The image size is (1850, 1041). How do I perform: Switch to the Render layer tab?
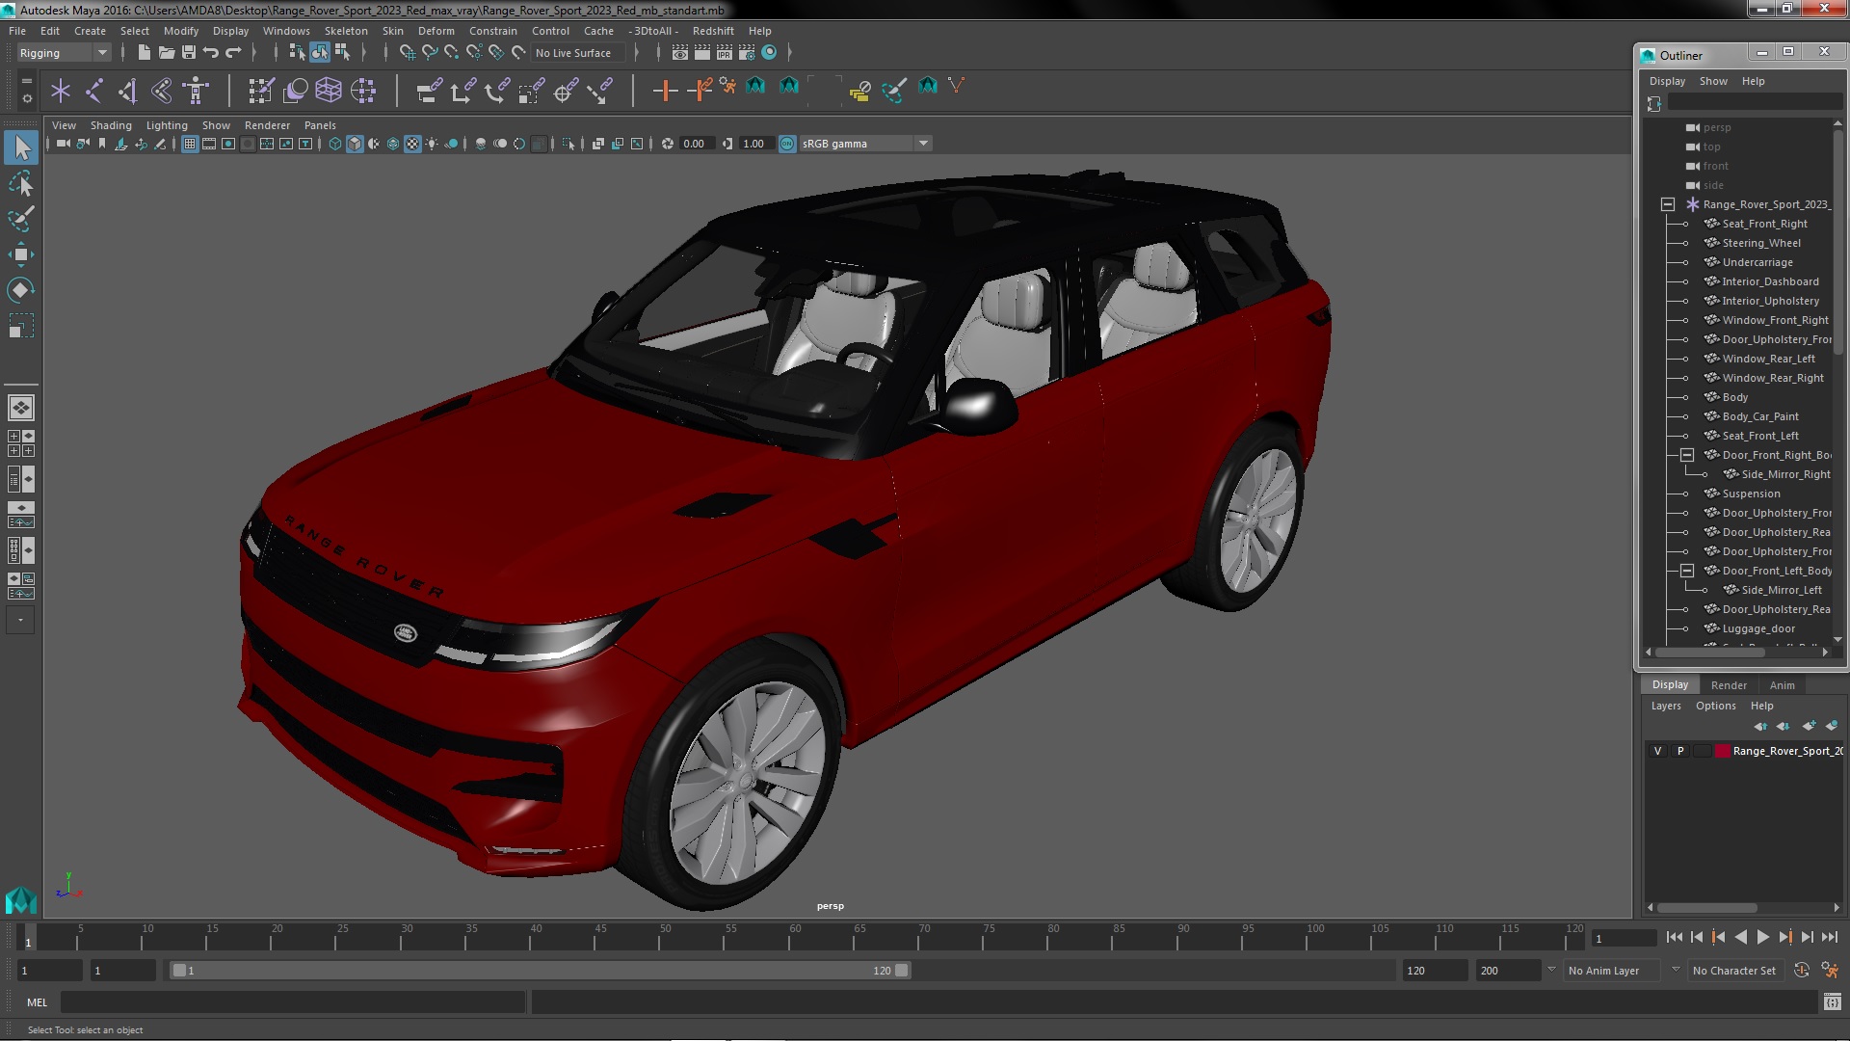[1729, 685]
